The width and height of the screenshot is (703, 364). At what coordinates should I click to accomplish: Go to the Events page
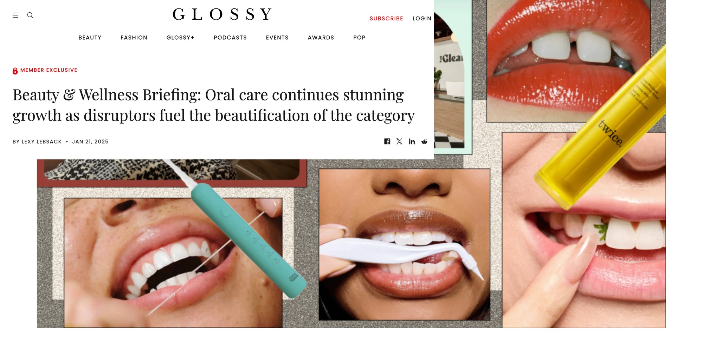(x=277, y=38)
